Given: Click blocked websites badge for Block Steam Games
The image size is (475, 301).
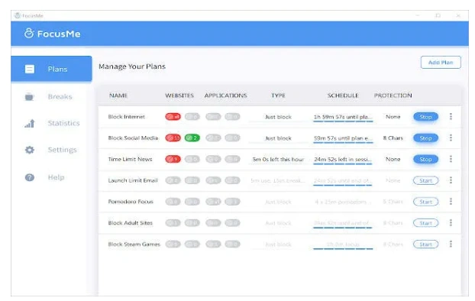Looking at the screenshot, I should tap(173, 244).
